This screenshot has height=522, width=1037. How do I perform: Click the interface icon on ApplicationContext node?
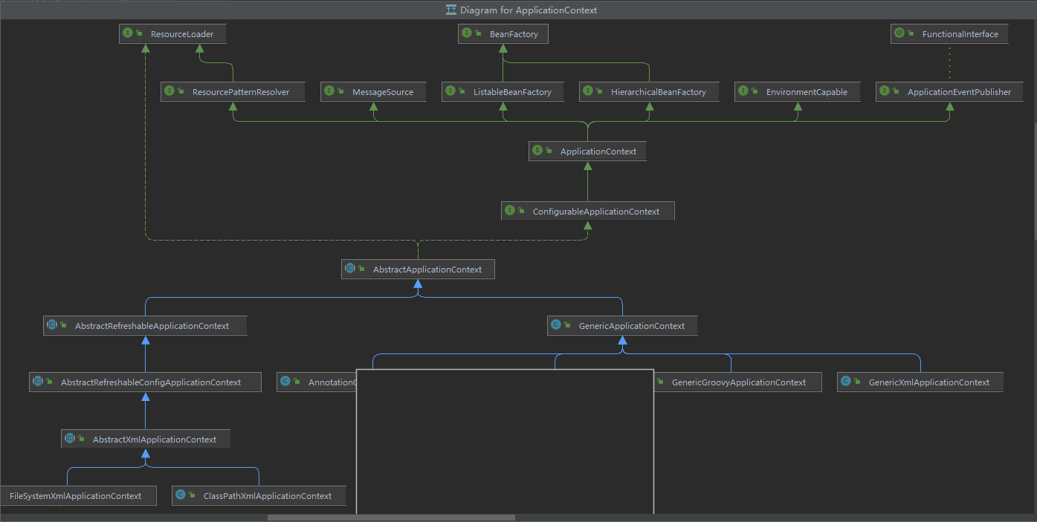[x=537, y=151]
